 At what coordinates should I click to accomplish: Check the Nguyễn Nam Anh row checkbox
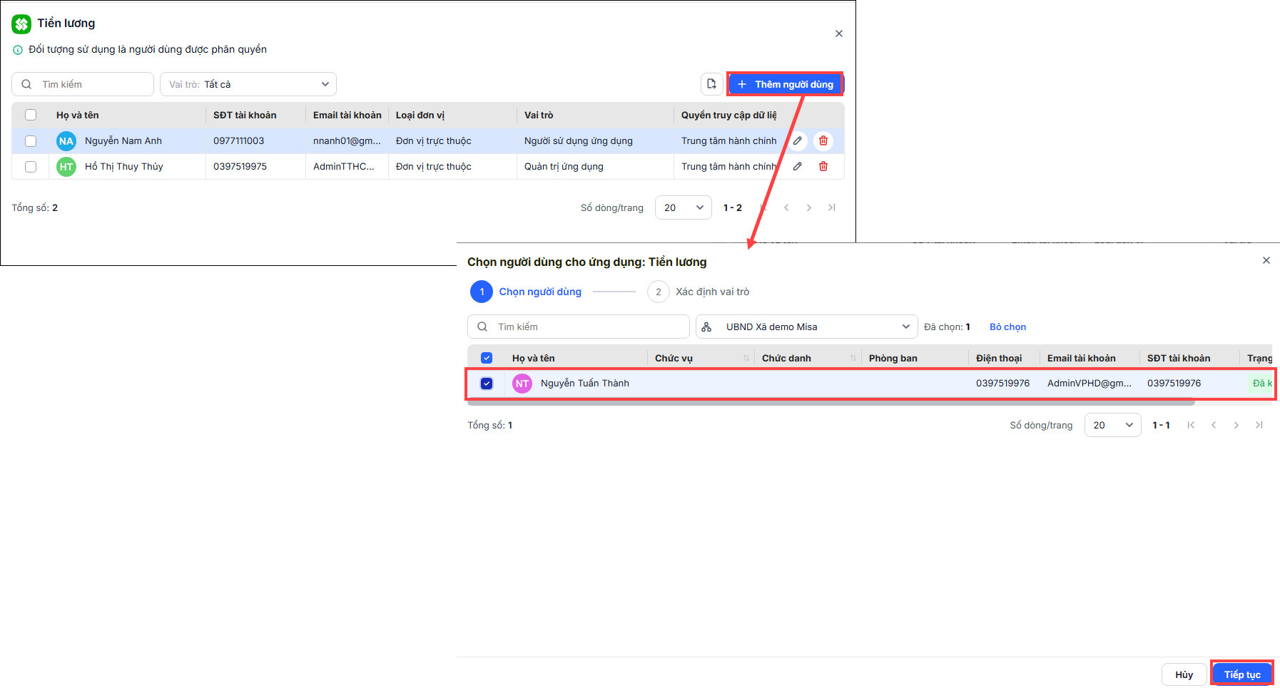31,140
